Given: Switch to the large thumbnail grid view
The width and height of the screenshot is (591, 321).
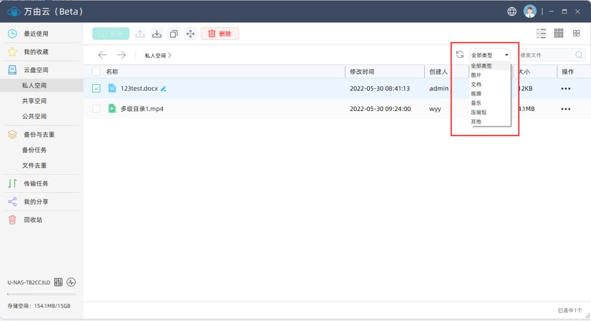Looking at the screenshot, I should click(x=576, y=34).
